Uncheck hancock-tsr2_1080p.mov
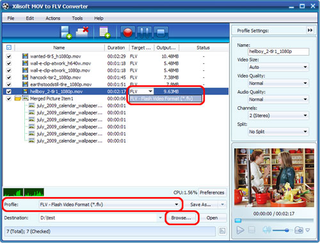The image size is (320, 243). [x=8, y=77]
